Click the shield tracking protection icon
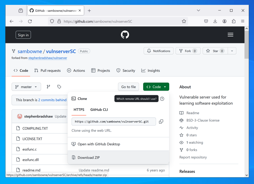The image size is (254, 184). pos(52,21)
